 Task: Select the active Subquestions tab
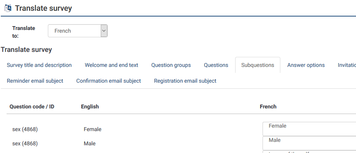pos(258,65)
